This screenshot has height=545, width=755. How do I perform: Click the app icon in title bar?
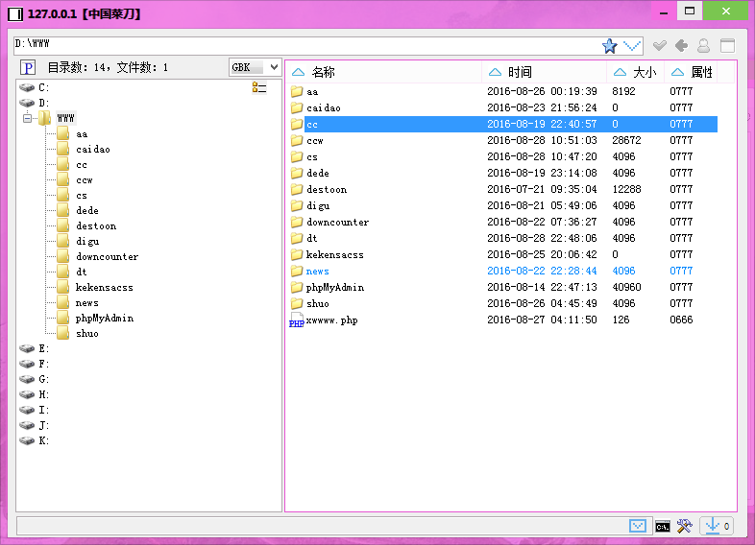point(15,14)
